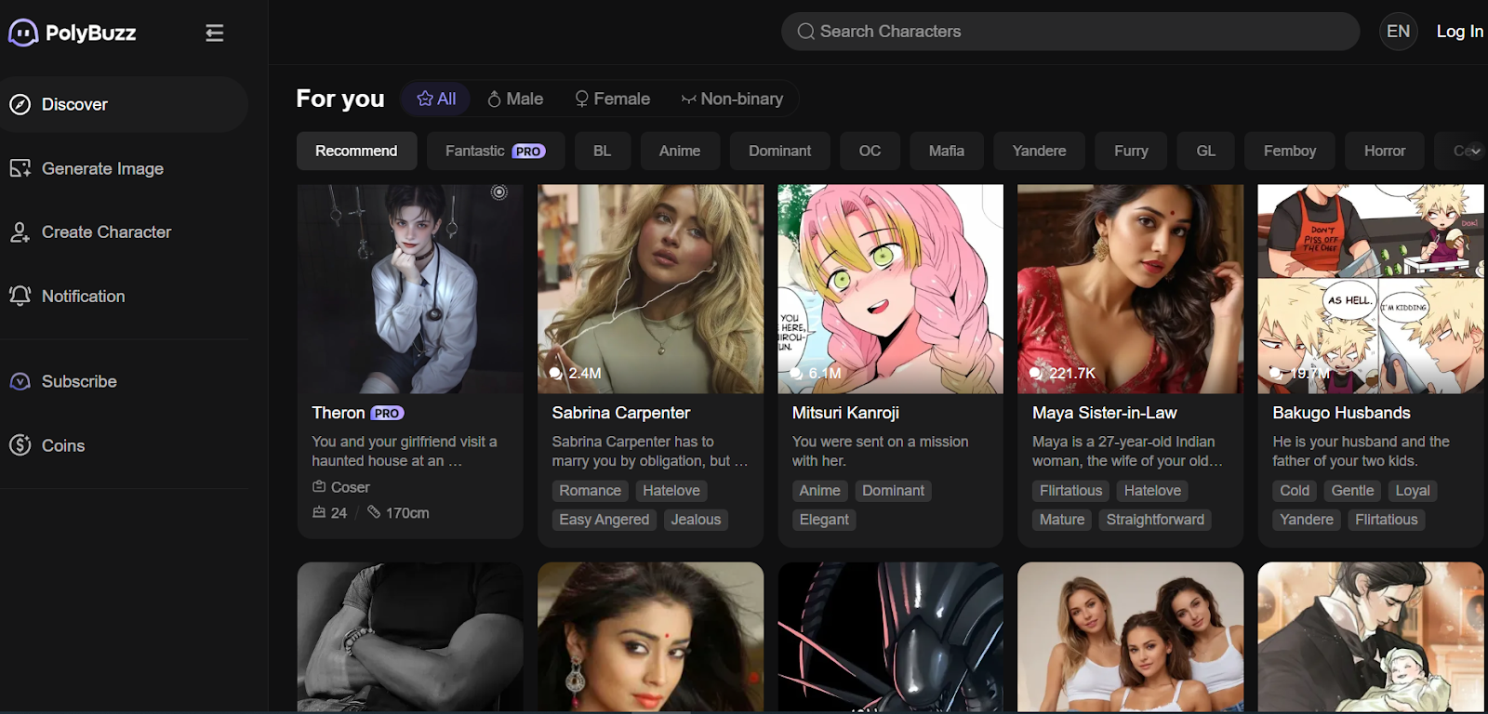Image resolution: width=1488 pixels, height=714 pixels.
Task: Click the Notification bell icon
Action: pyautogui.click(x=20, y=296)
